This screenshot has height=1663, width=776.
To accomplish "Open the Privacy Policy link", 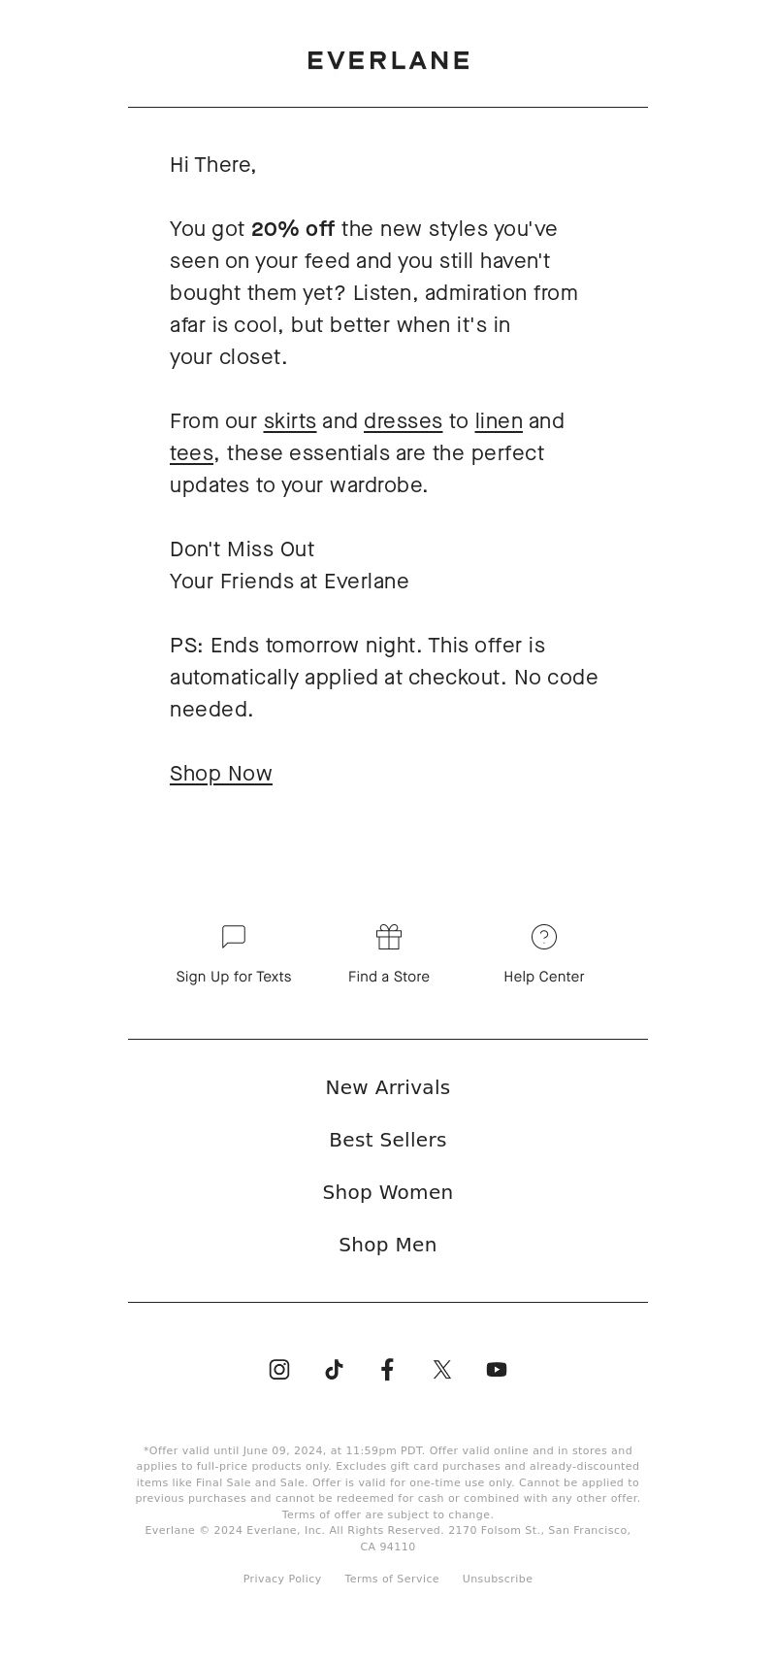I will (282, 1579).
